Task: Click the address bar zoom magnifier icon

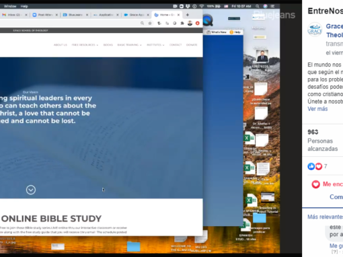Action: click(x=142, y=23)
